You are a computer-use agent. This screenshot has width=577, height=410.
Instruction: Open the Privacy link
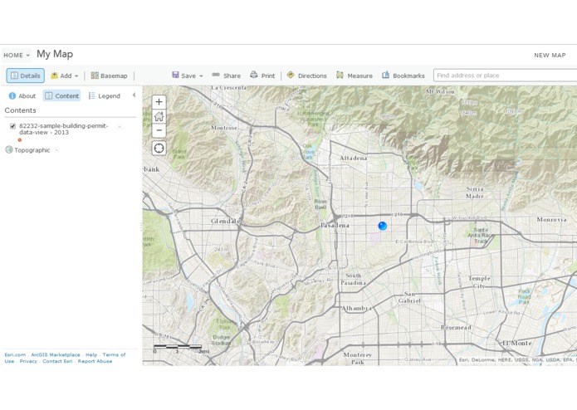pyautogui.click(x=28, y=361)
